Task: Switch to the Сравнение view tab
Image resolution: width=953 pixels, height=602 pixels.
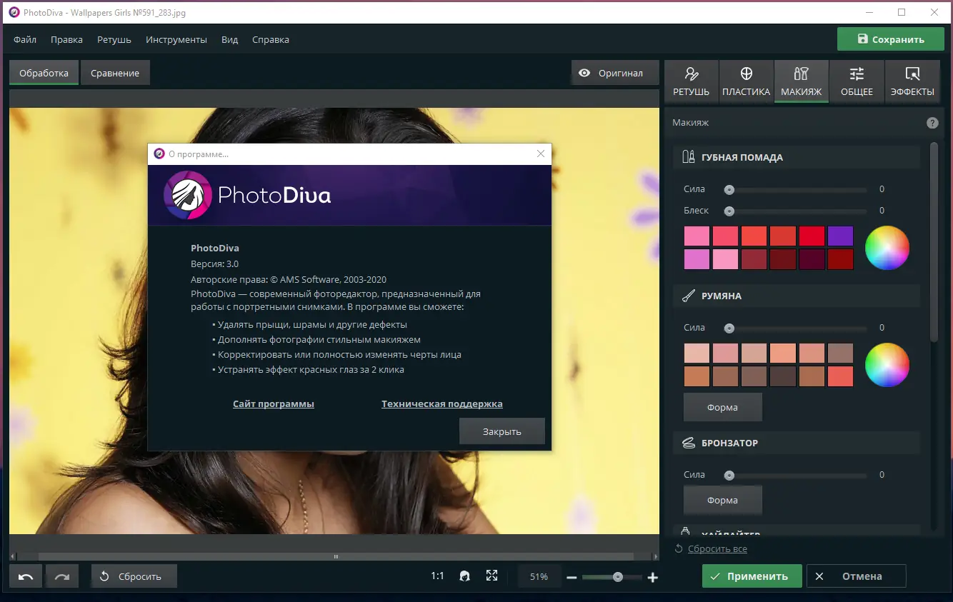Action: pyautogui.click(x=115, y=73)
